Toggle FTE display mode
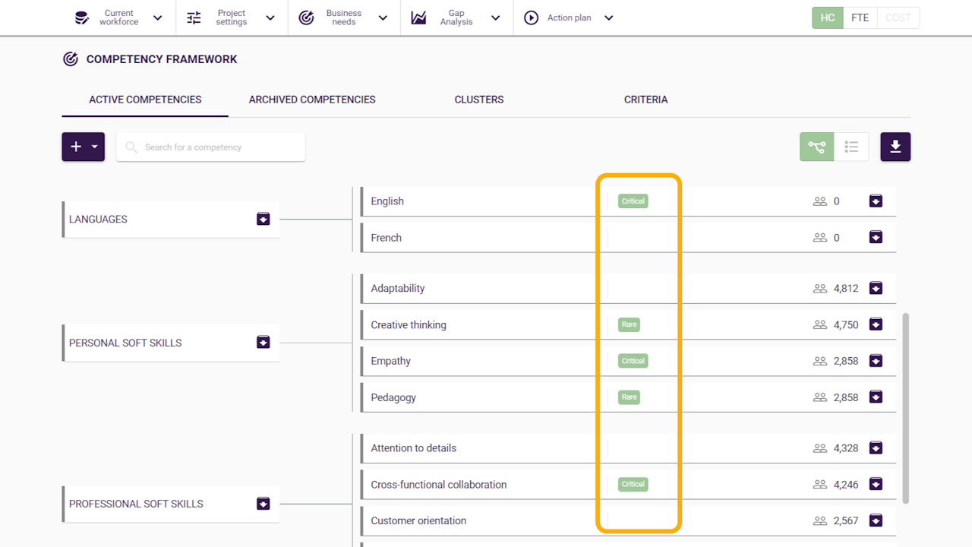The image size is (972, 547). [860, 17]
